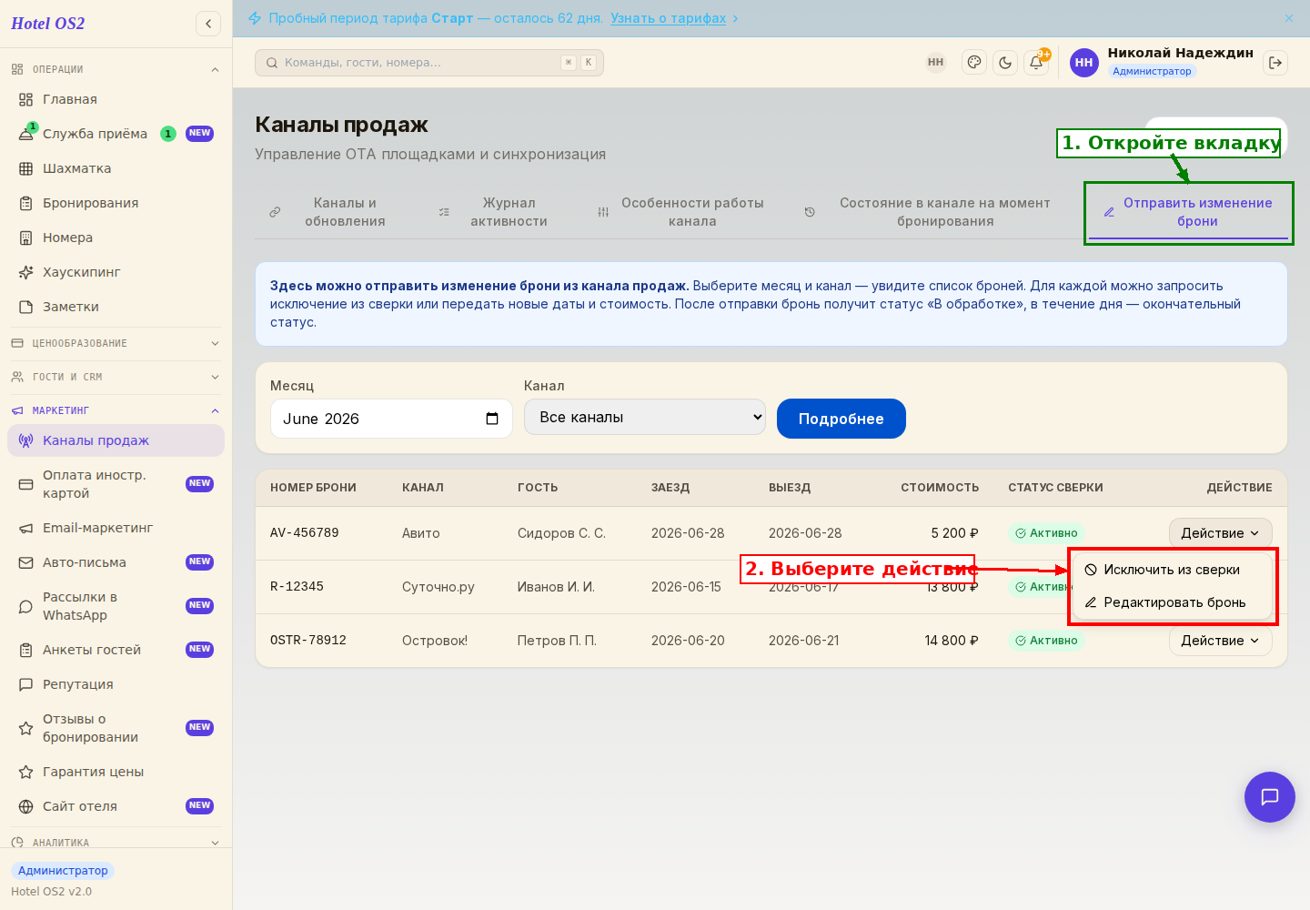Image resolution: width=1310 pixels, height=910 pixels.
Task: Open the theme palette icon in header
Action: pos(974,63)
